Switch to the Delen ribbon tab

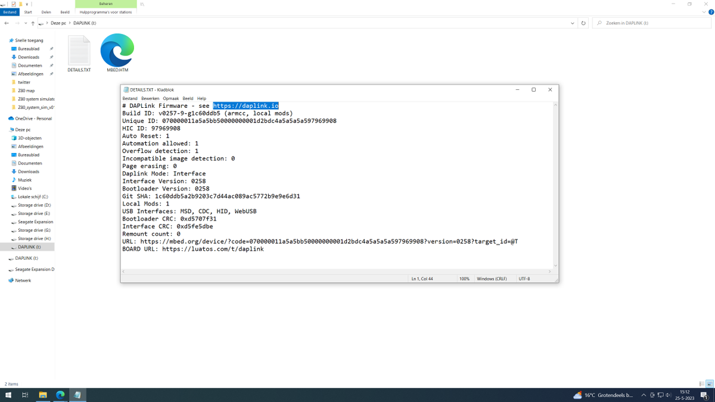[46, 12]
